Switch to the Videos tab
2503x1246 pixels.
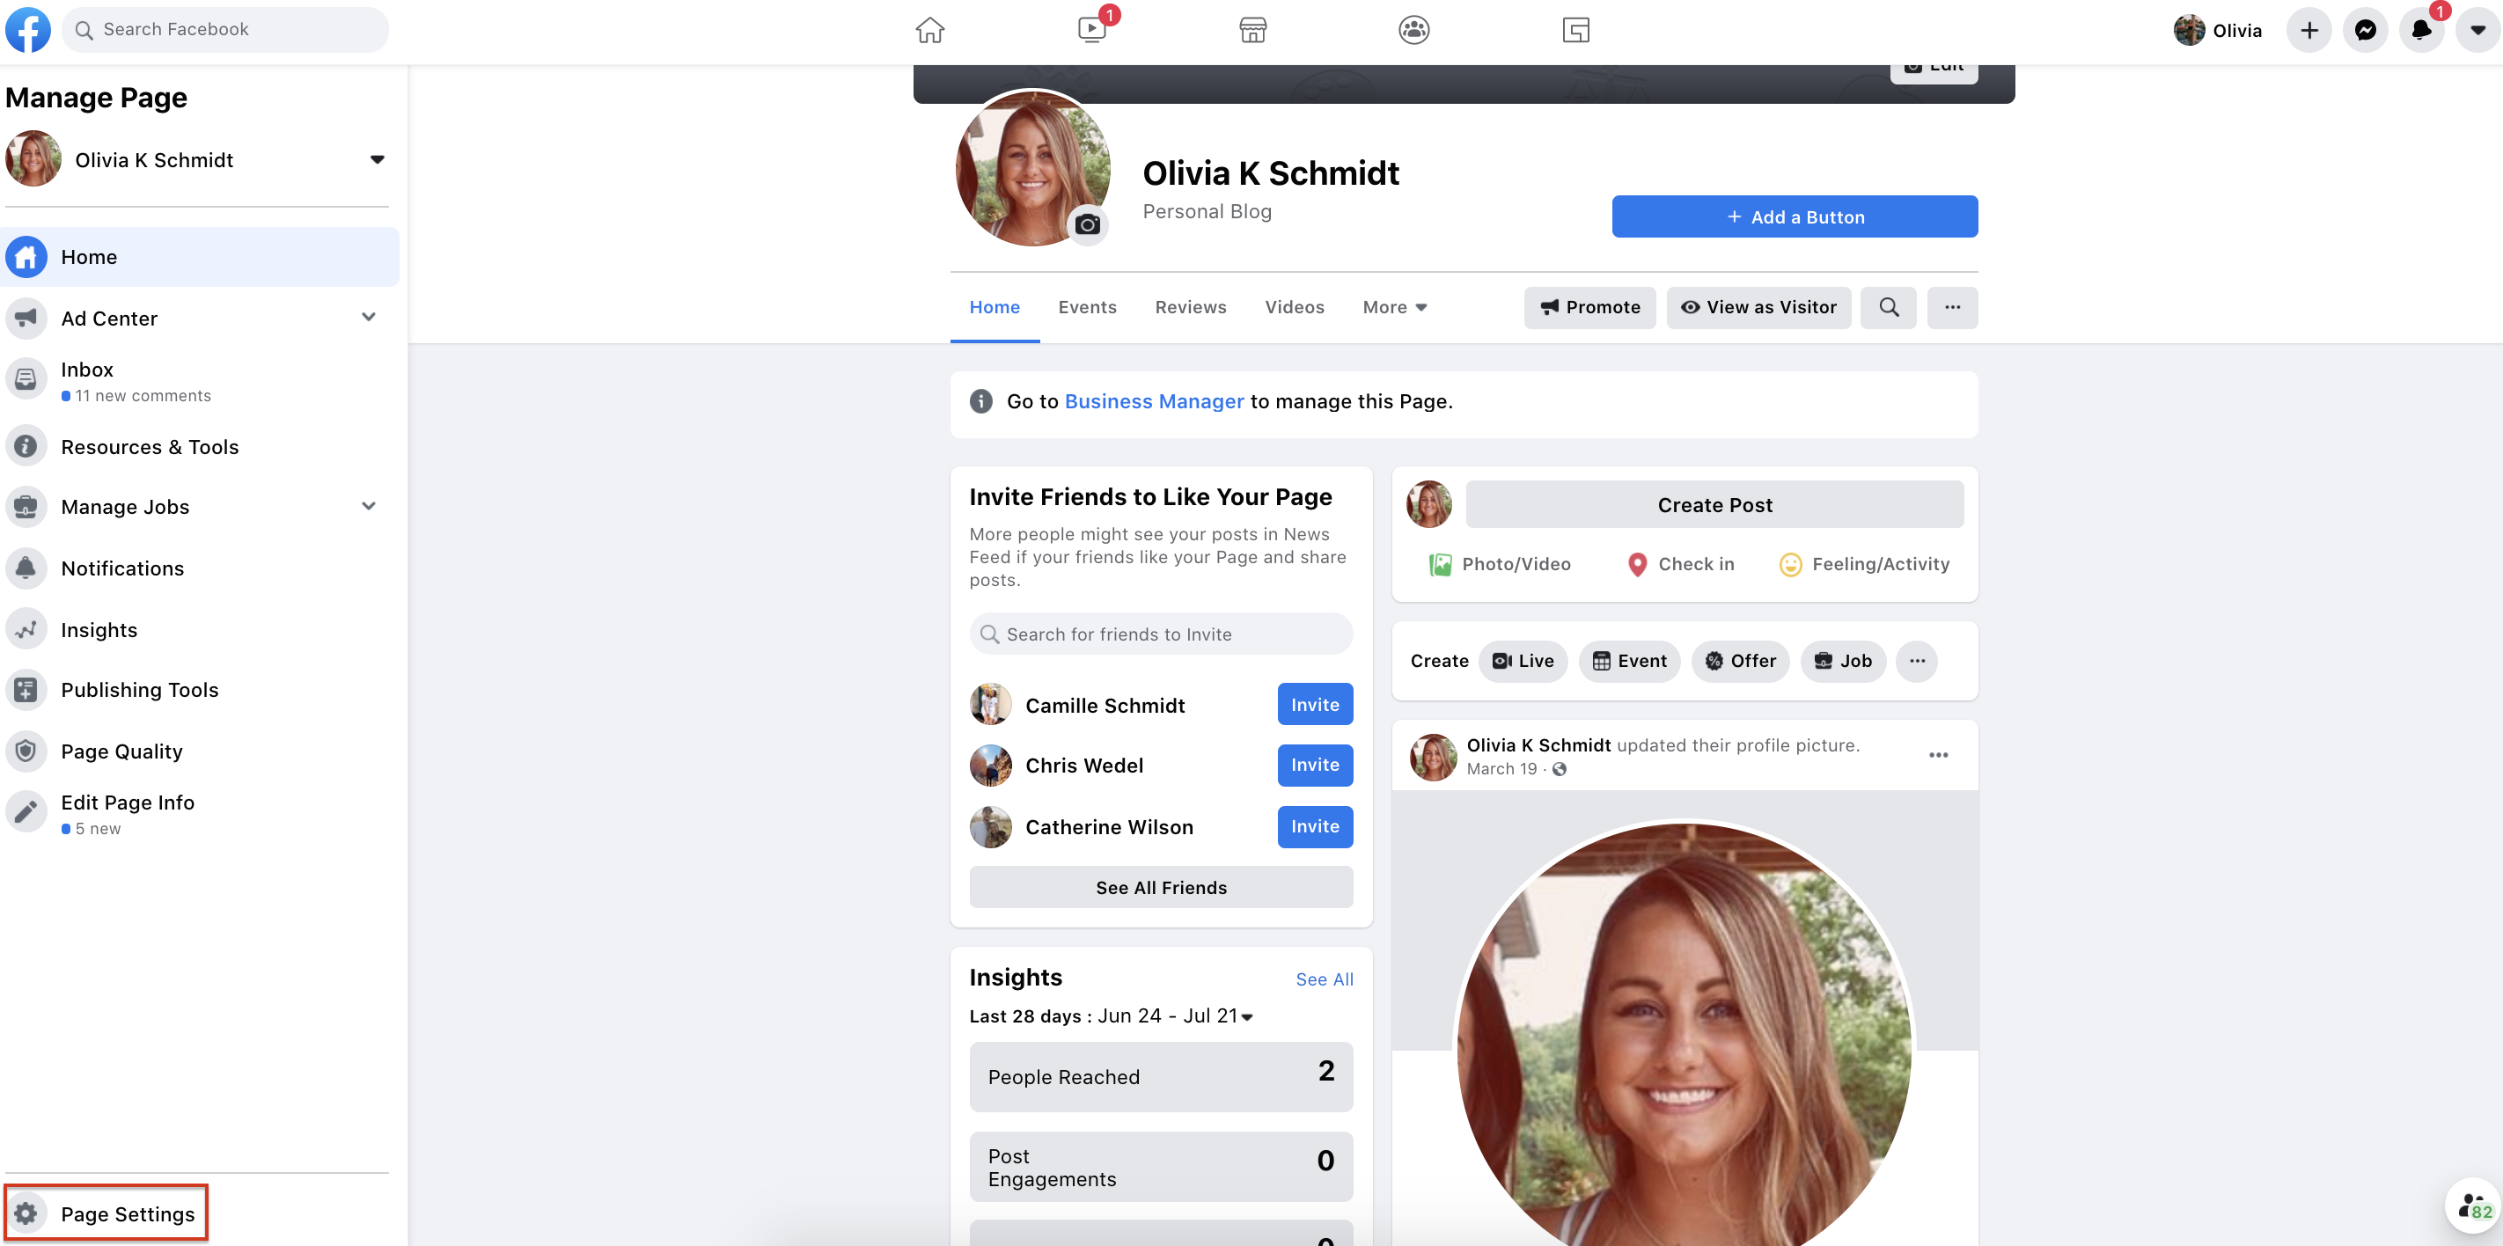click(x=1295, y=307)
